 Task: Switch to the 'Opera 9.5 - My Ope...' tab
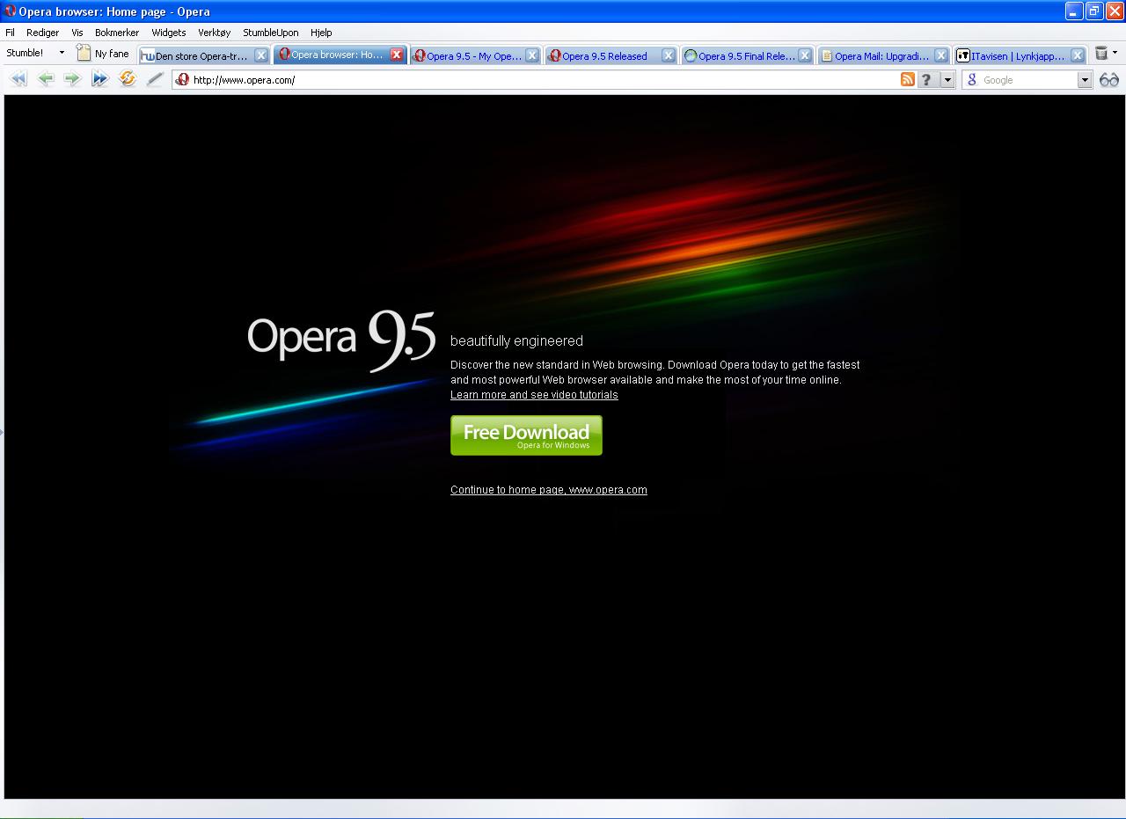pyautogui.click(x=475, y=55)
